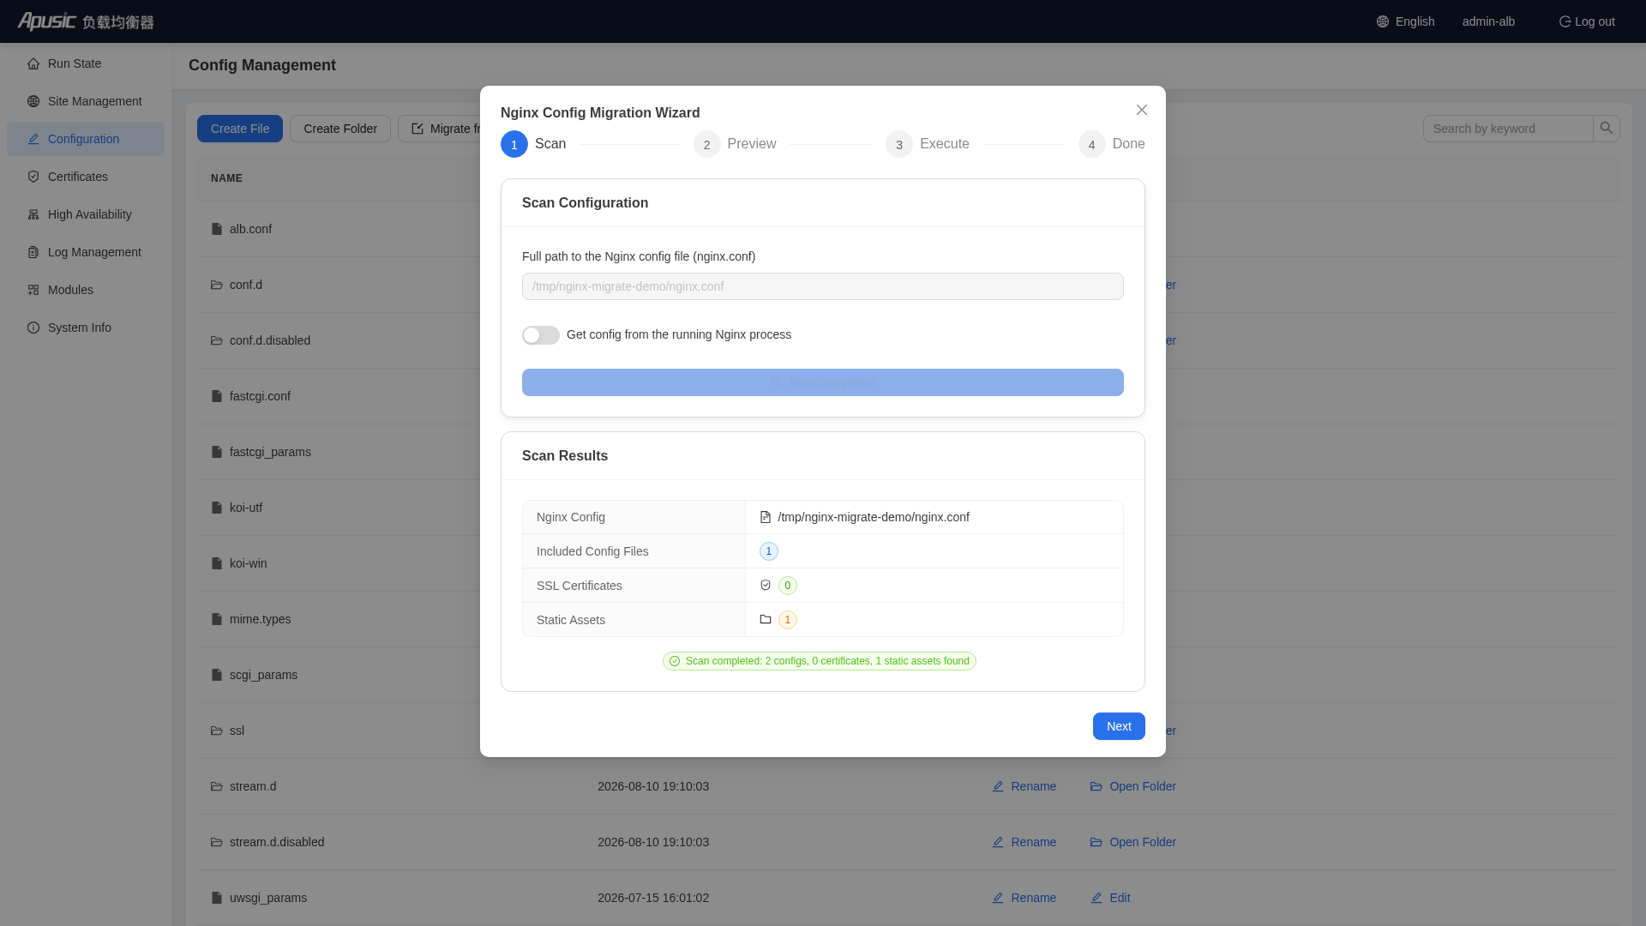Image resolution: width=1646 pixels, height=926 pixels.
Task: Open High Availability in the sidebar
Action: pyautogui.click(x=86, y=214)
